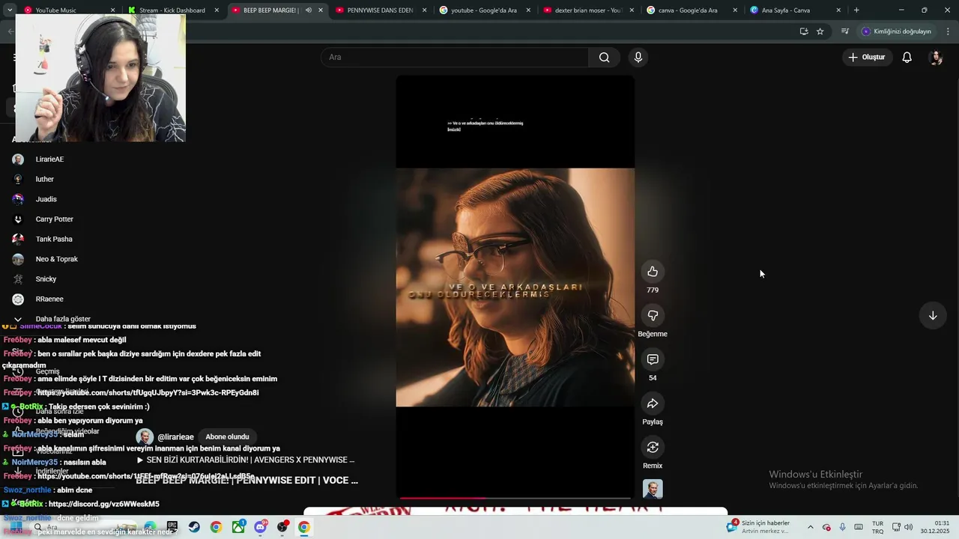Screen dimensions: 959x539
Task: Expand hidden system tray icons
Action: pyautogui.click(x=810, y=527)
